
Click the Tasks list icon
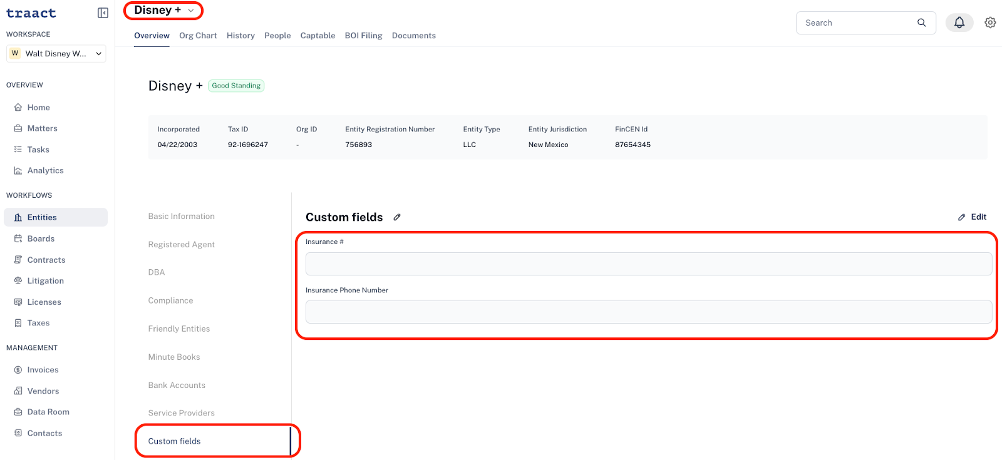click(18, 150)
